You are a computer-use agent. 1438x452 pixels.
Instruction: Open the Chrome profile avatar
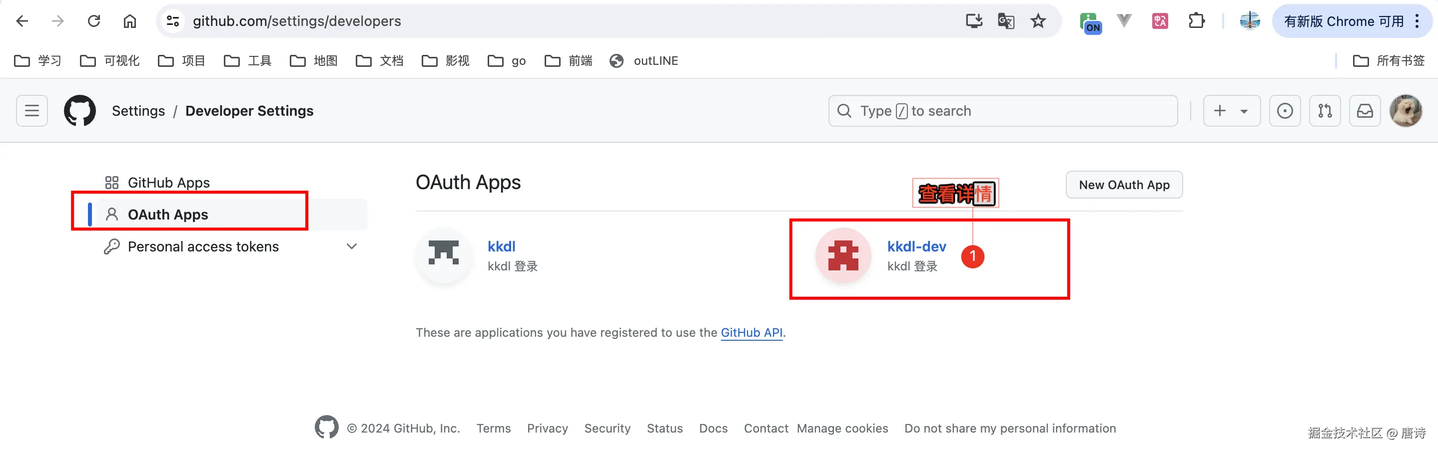[x=1249, y=21]
